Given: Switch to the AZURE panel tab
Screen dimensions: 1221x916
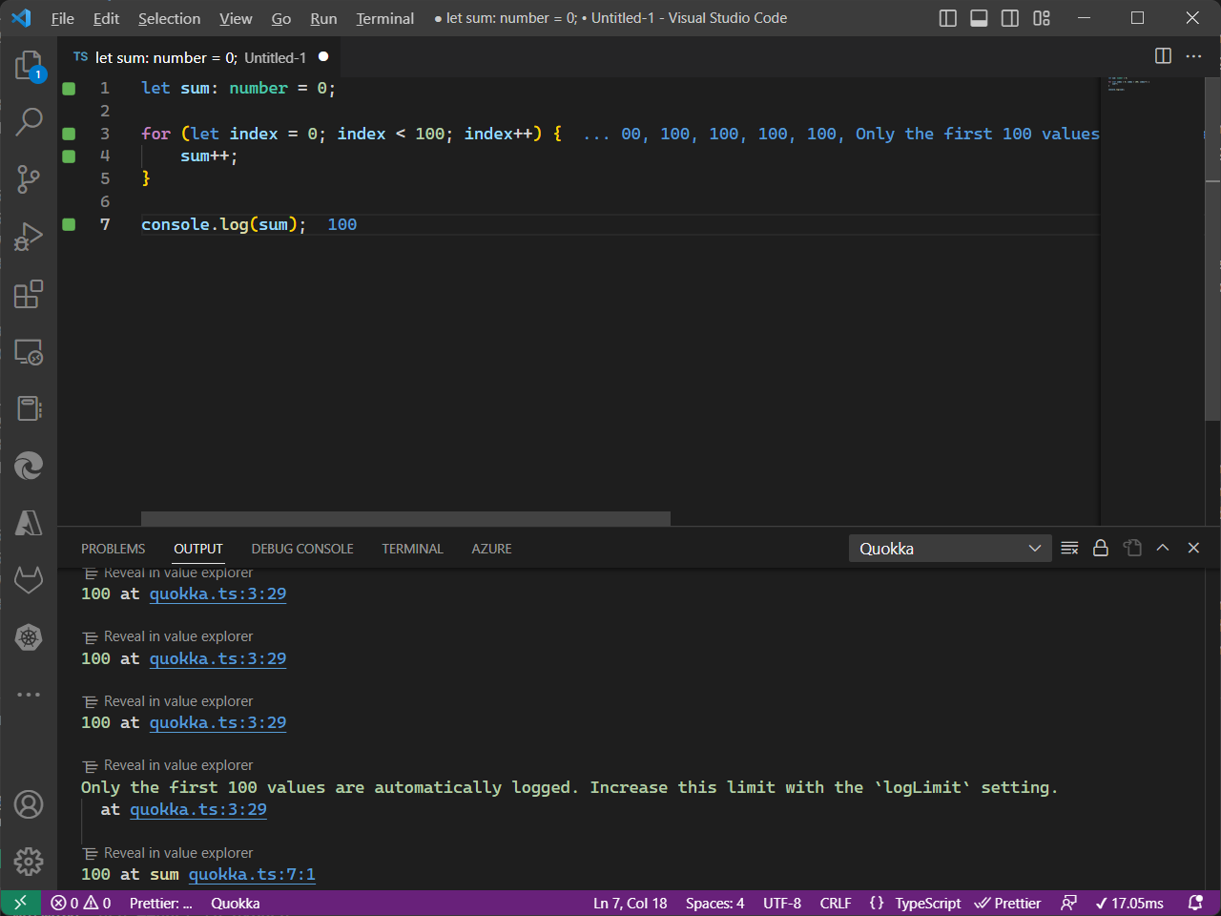Looking at the screenshot, I should click(x=491, y=549).
